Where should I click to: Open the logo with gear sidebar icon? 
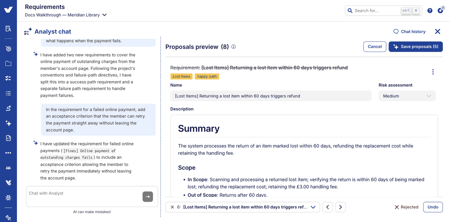point(8,183)
